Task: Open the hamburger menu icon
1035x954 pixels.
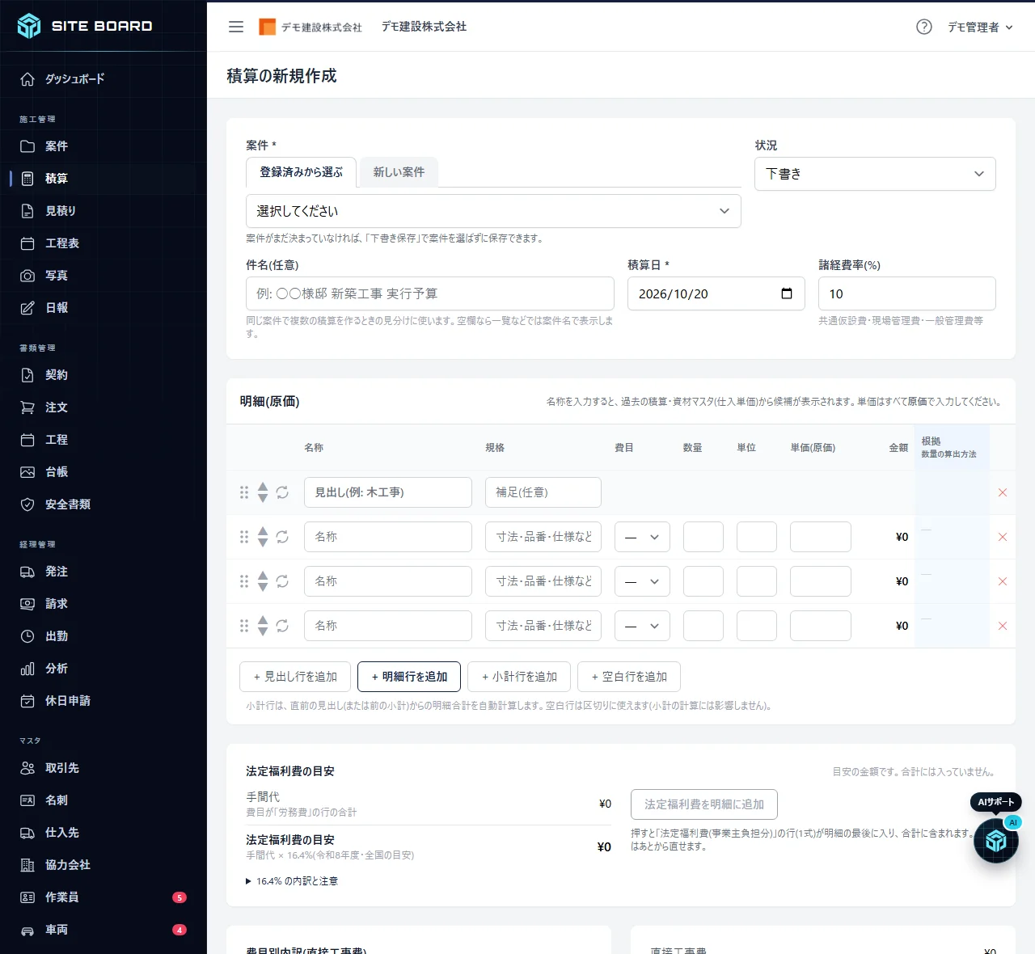Action: [x=236, y=27]
